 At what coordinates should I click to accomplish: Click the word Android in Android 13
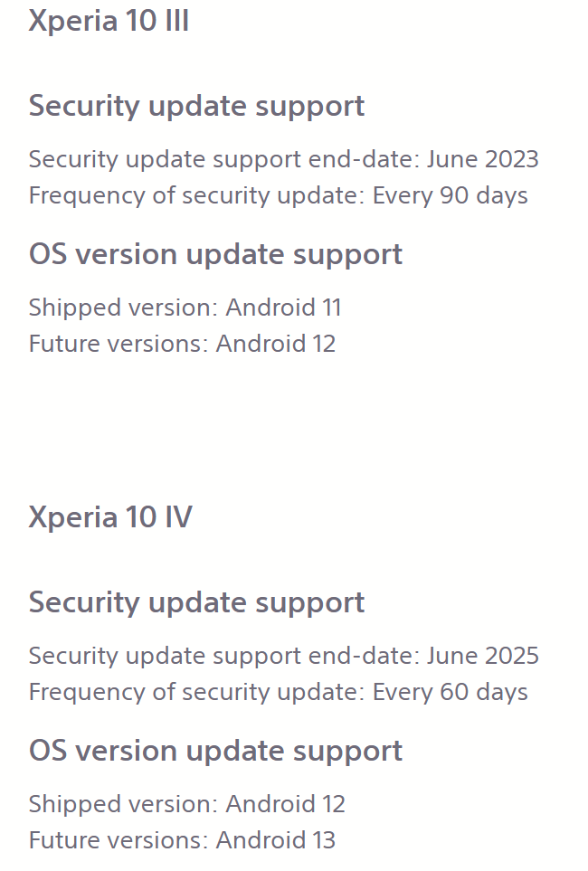click(x=261, y=840)
